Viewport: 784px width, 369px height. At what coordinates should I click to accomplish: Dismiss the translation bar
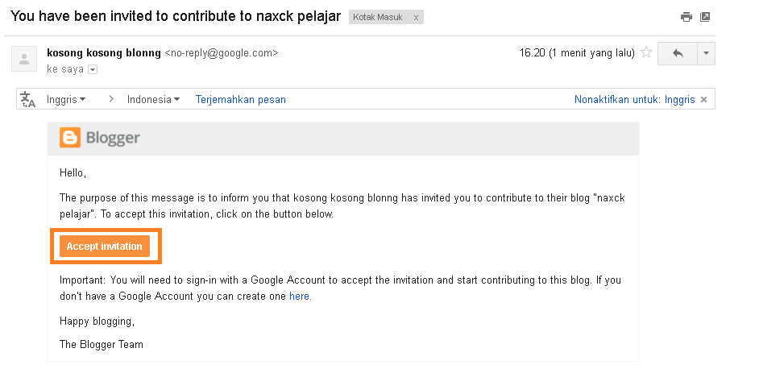point(704,99)
